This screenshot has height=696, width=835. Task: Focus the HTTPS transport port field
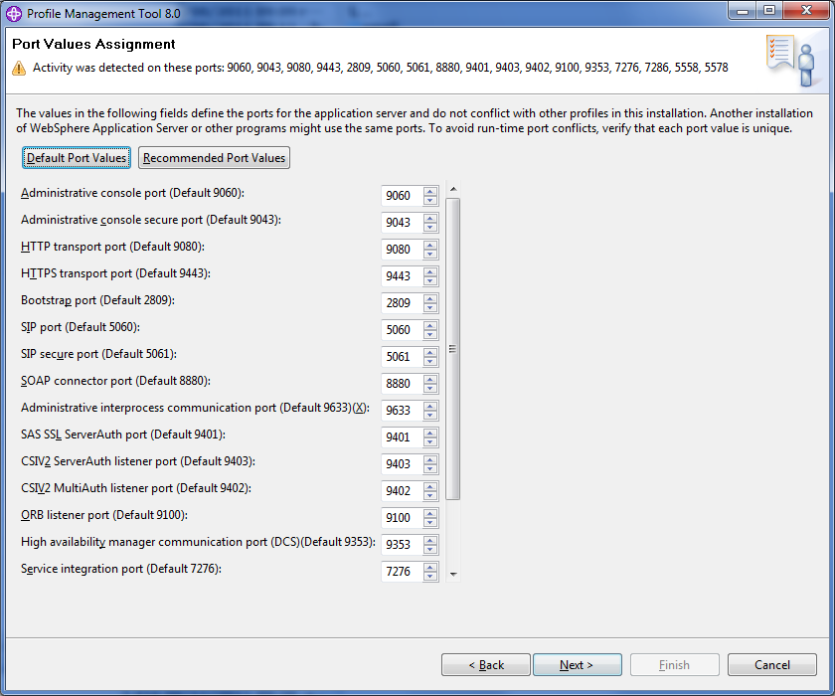403,276
